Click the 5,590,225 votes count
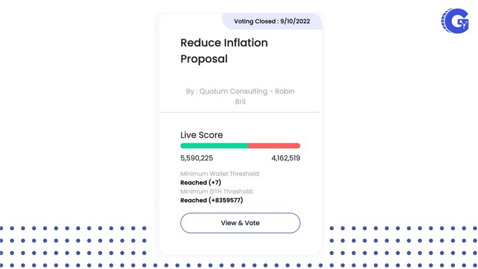478x269 pixels. (x=197, y=158)
